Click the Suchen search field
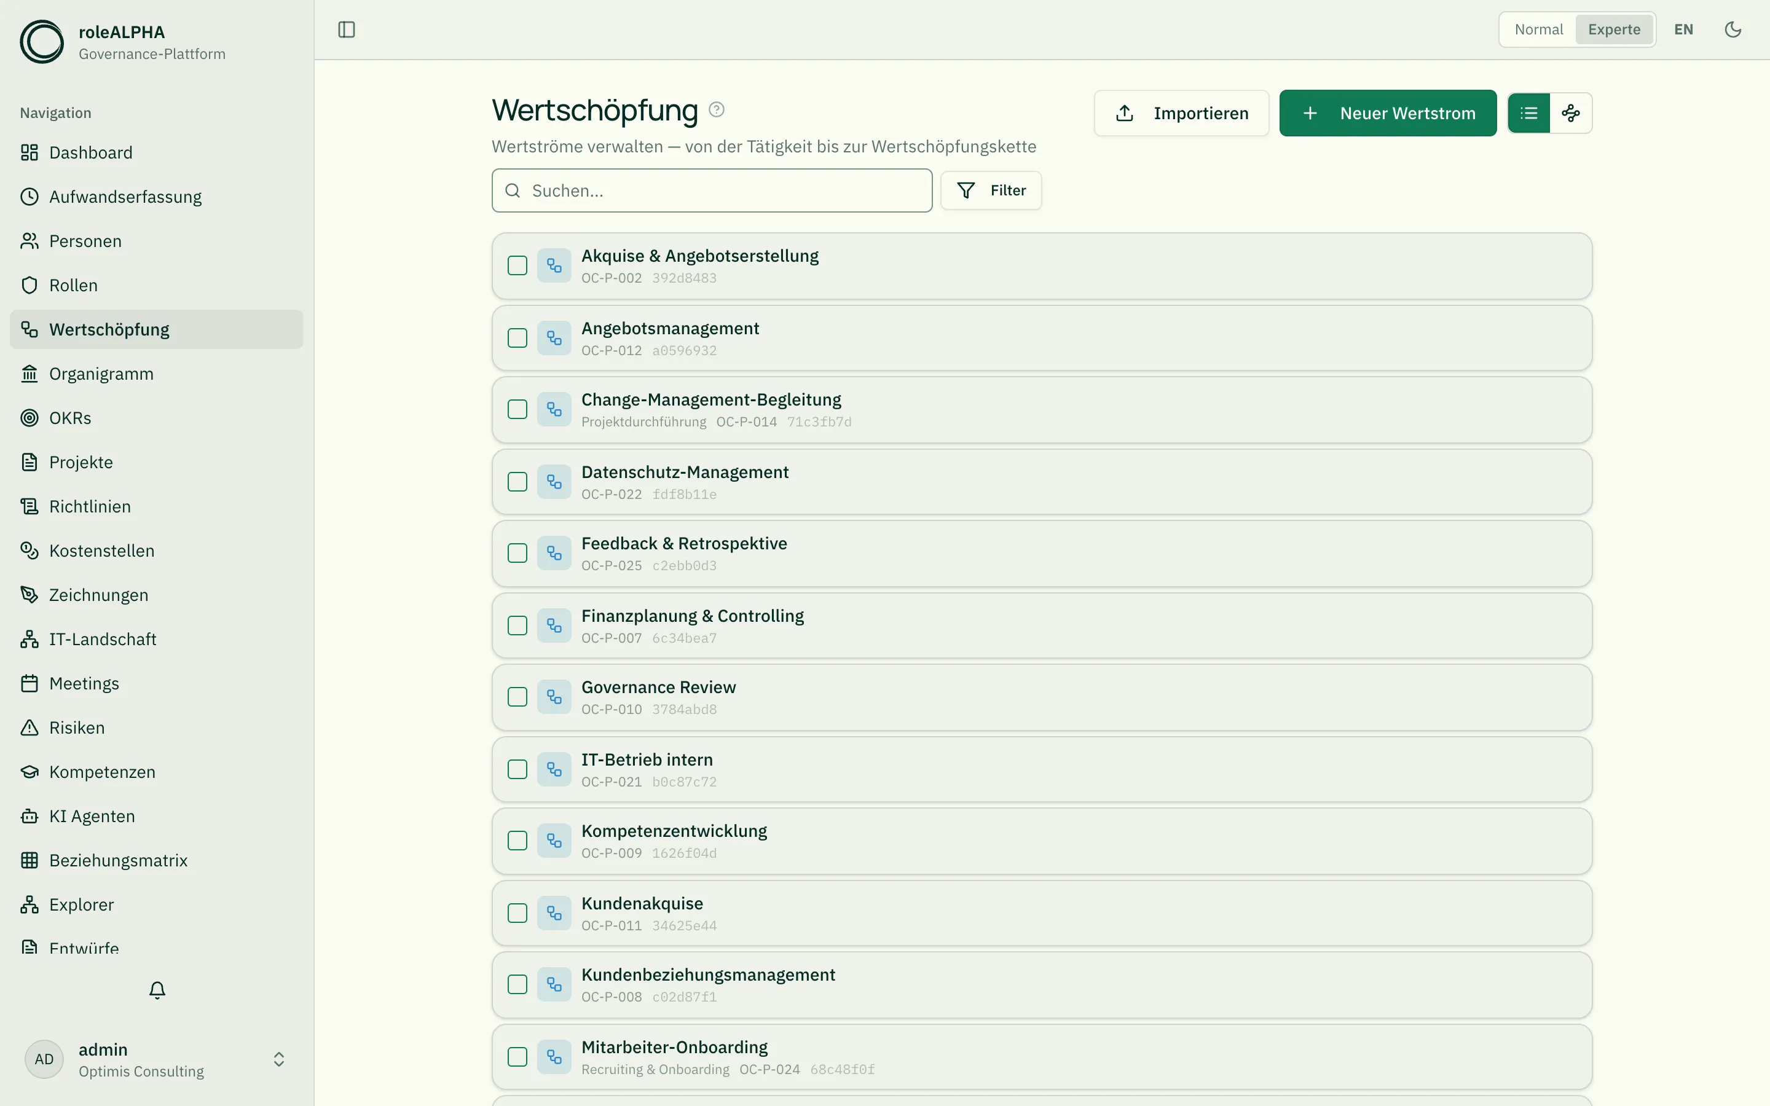 pyautogui.click(x=712, y=191)
